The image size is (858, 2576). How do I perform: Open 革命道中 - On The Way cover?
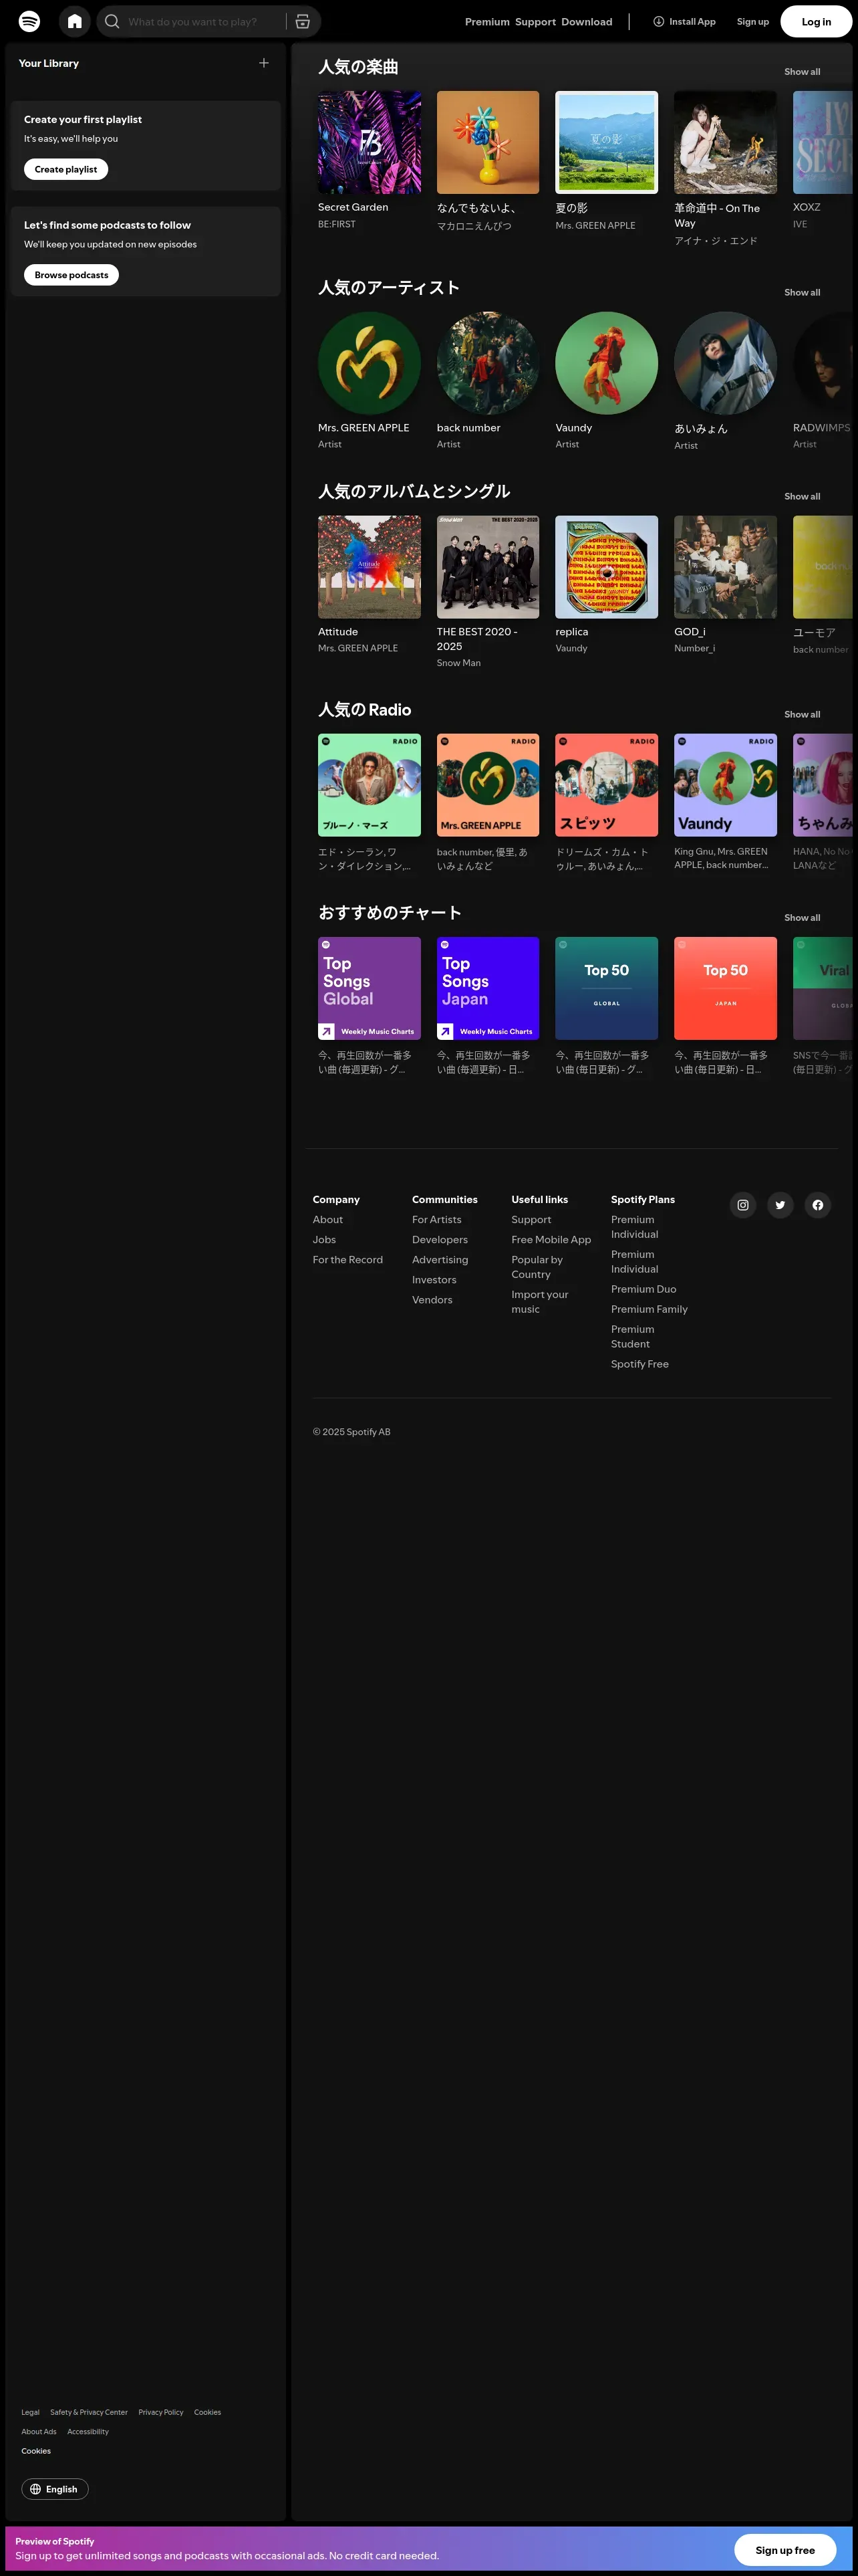tap(726, 142)
